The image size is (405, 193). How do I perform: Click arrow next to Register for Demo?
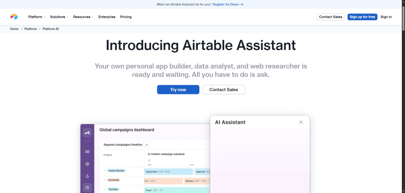pos(242,4)
